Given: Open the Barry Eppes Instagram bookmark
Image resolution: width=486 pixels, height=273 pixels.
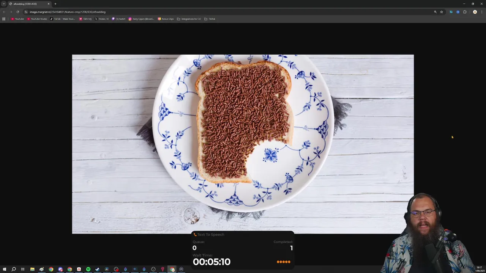Looking at the screenshot, I should 142,19.
